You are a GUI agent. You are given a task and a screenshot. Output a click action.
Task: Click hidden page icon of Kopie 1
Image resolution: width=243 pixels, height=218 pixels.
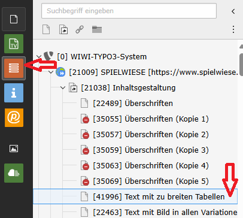click(x=85, y=119)
